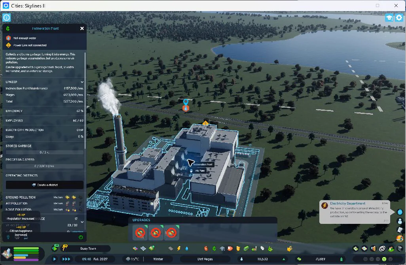Click the population count 10,533

pos(262,259)
